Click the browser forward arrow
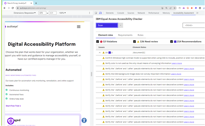Screen dimensions: 205x126 click(9, 8)
